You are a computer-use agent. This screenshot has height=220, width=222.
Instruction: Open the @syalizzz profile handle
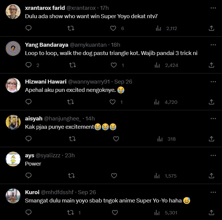(48, 155)
